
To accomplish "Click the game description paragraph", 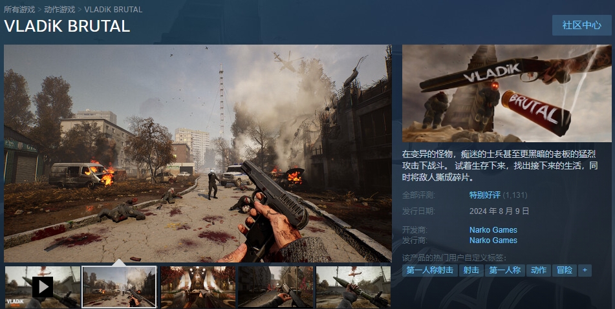I will click(500, 165).
